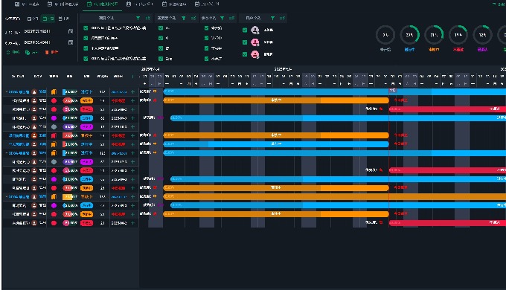506x290 pixels.
Task: Open the fifth top tab
Action: (x=174, y=4)
